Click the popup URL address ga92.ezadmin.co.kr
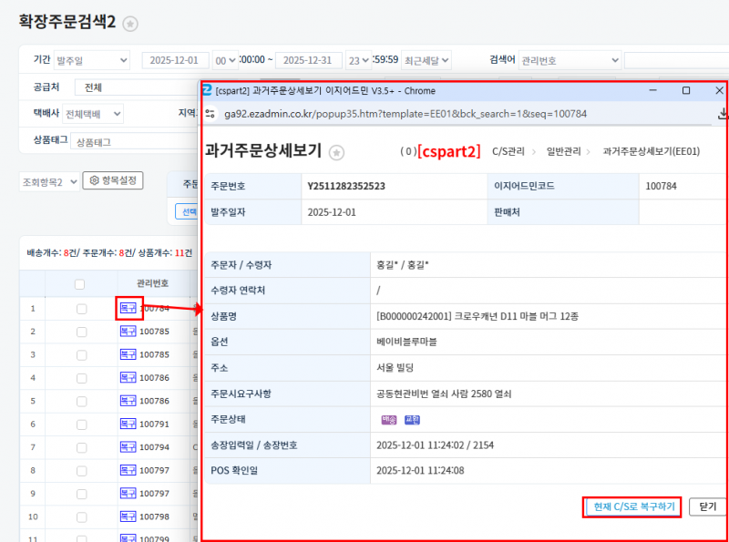729x542 pixels. pyautogui.click(x=406, y=114)
